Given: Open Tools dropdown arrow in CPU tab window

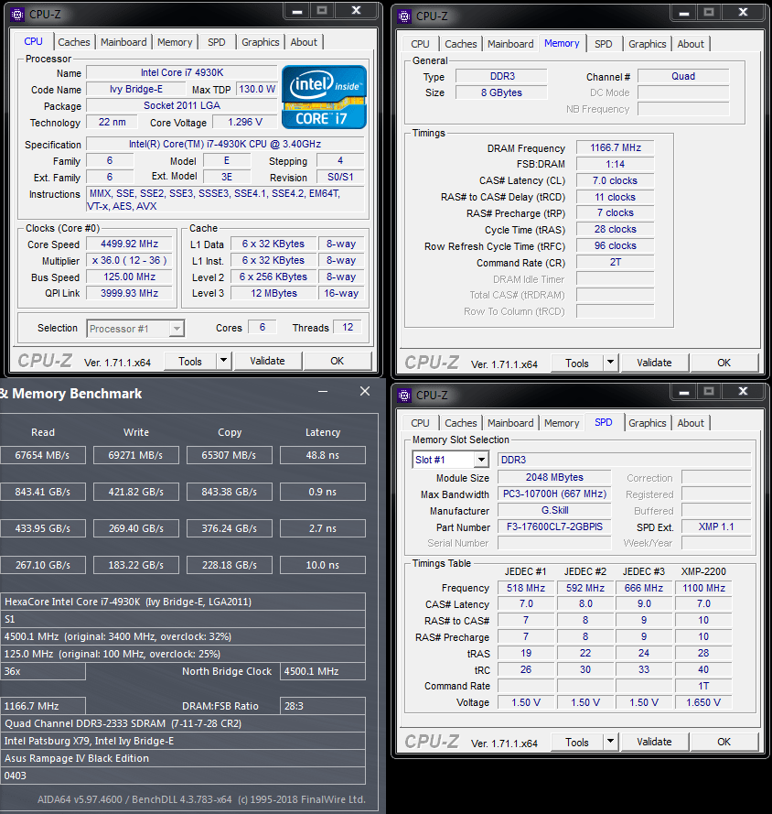Looking at the screenshot, I should 223,360.
